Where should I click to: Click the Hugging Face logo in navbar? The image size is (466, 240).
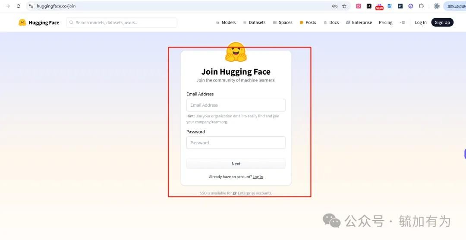(x=38, y=22)
